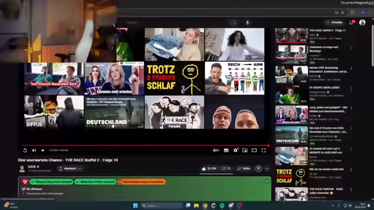
Task: Skip to next video with player button
Action: point(34,150)
